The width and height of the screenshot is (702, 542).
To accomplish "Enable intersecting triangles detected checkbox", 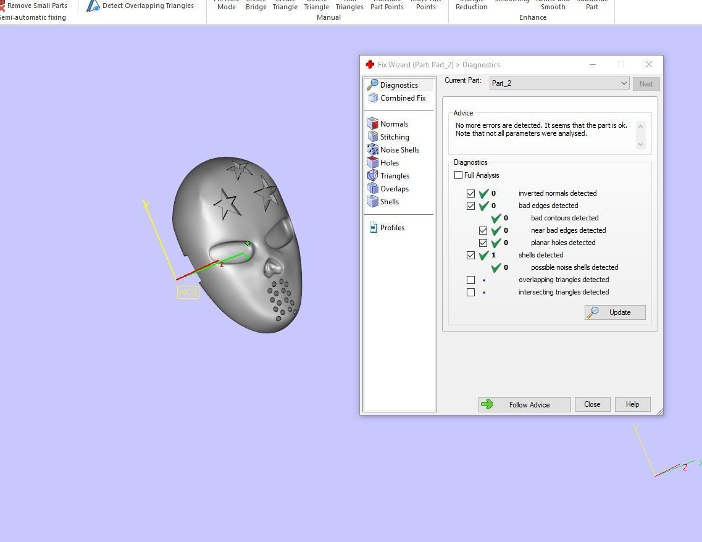I will tap(470, 292).
